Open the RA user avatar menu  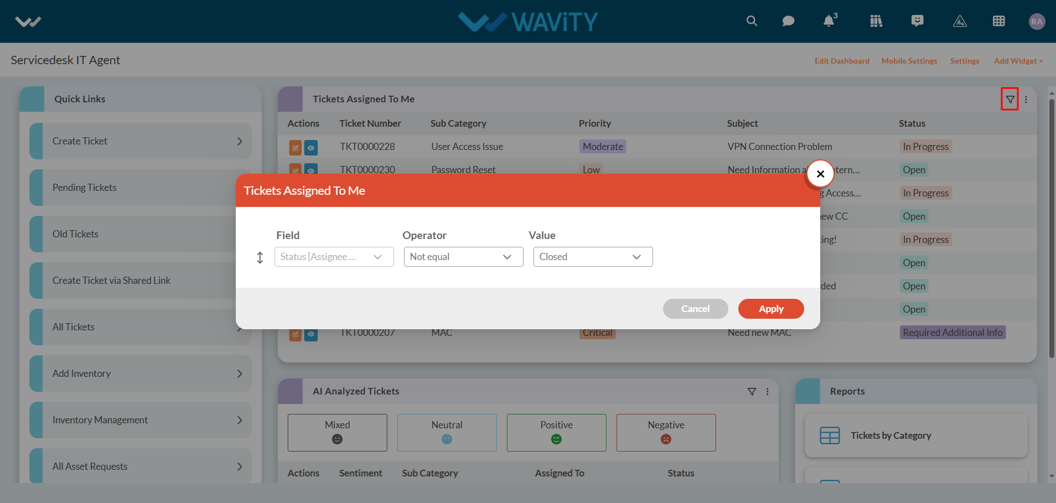click(1037, 22)
